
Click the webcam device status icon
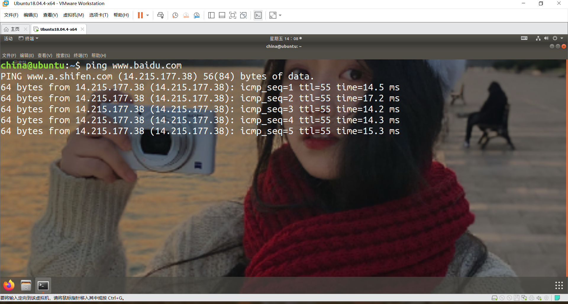click(x=546, y=298)
